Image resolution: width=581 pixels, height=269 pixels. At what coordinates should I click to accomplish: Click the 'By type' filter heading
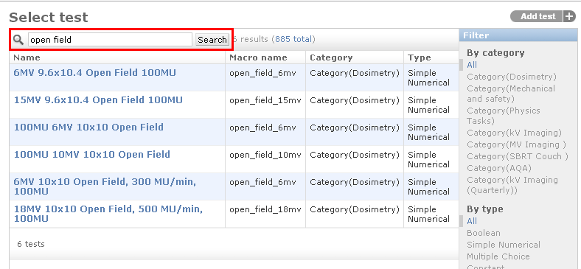point(484,209)
